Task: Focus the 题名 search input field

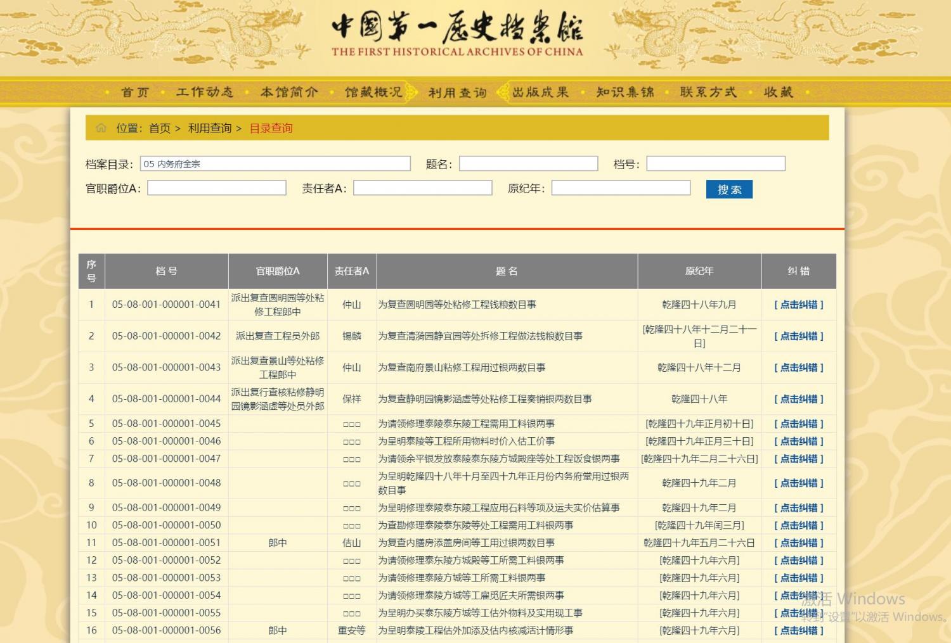Action: (x=528, y=164)
